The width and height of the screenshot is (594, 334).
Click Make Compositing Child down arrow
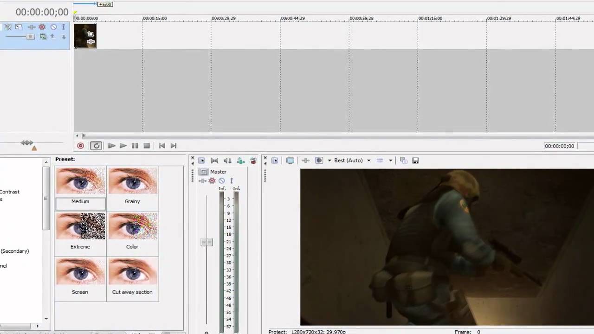[64, 37]
